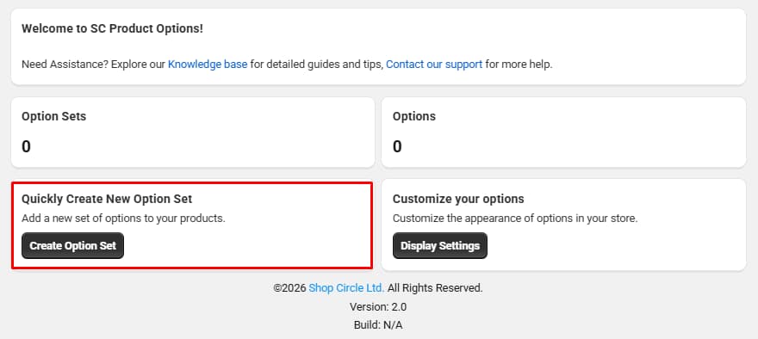The width and height of the screenshot is (758, 339).
Task: Click the Build: N/A text
Action: 378,325
